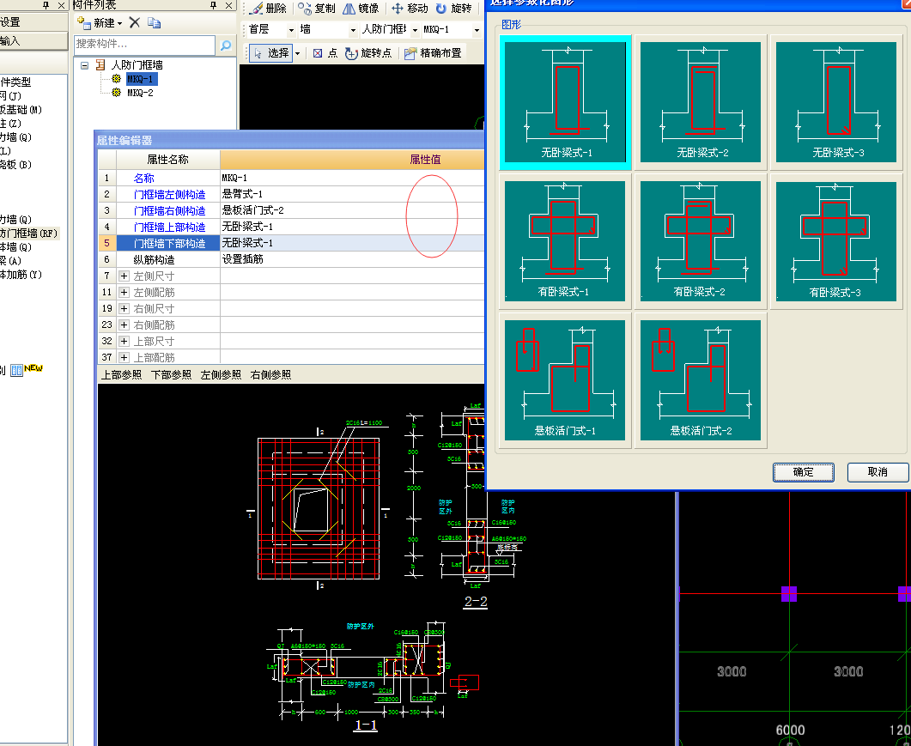Viewport: 911px width, 746px height.
Task: Collapse the 人防门框墙 tree node
Action: (x=85, y=65)
